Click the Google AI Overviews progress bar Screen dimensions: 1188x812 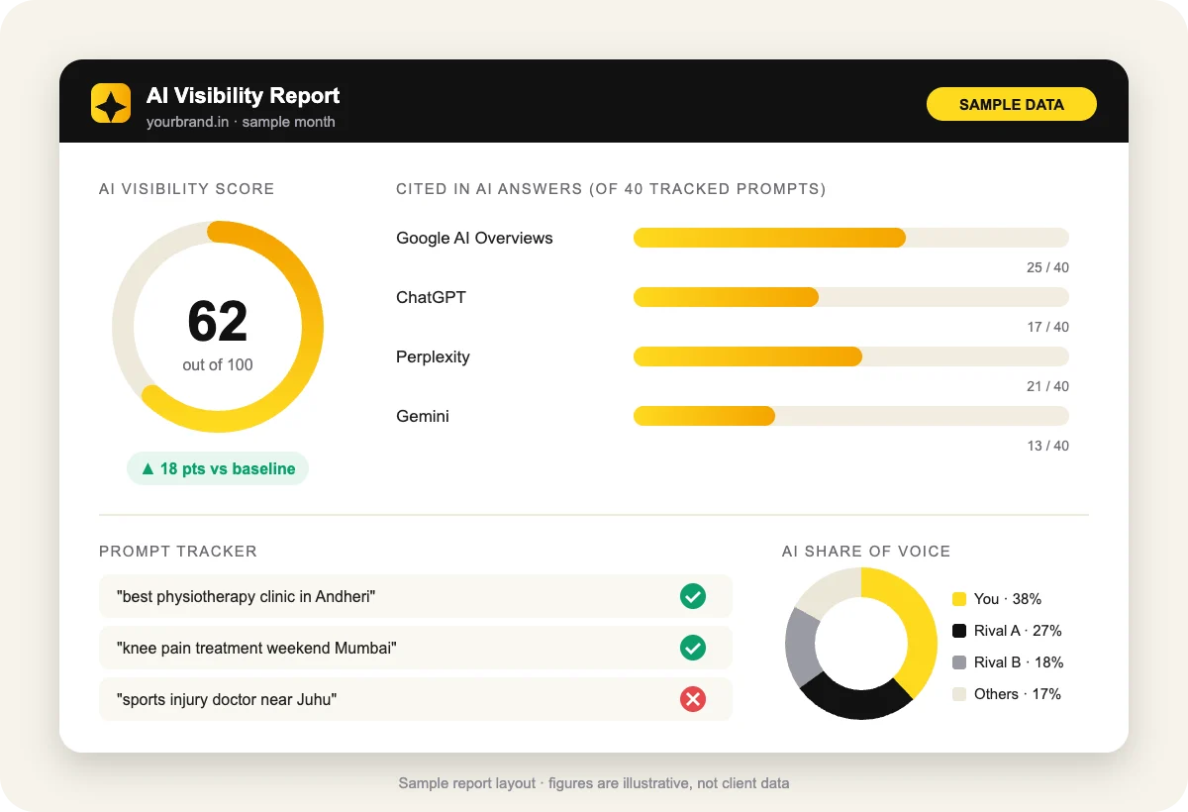851,238
